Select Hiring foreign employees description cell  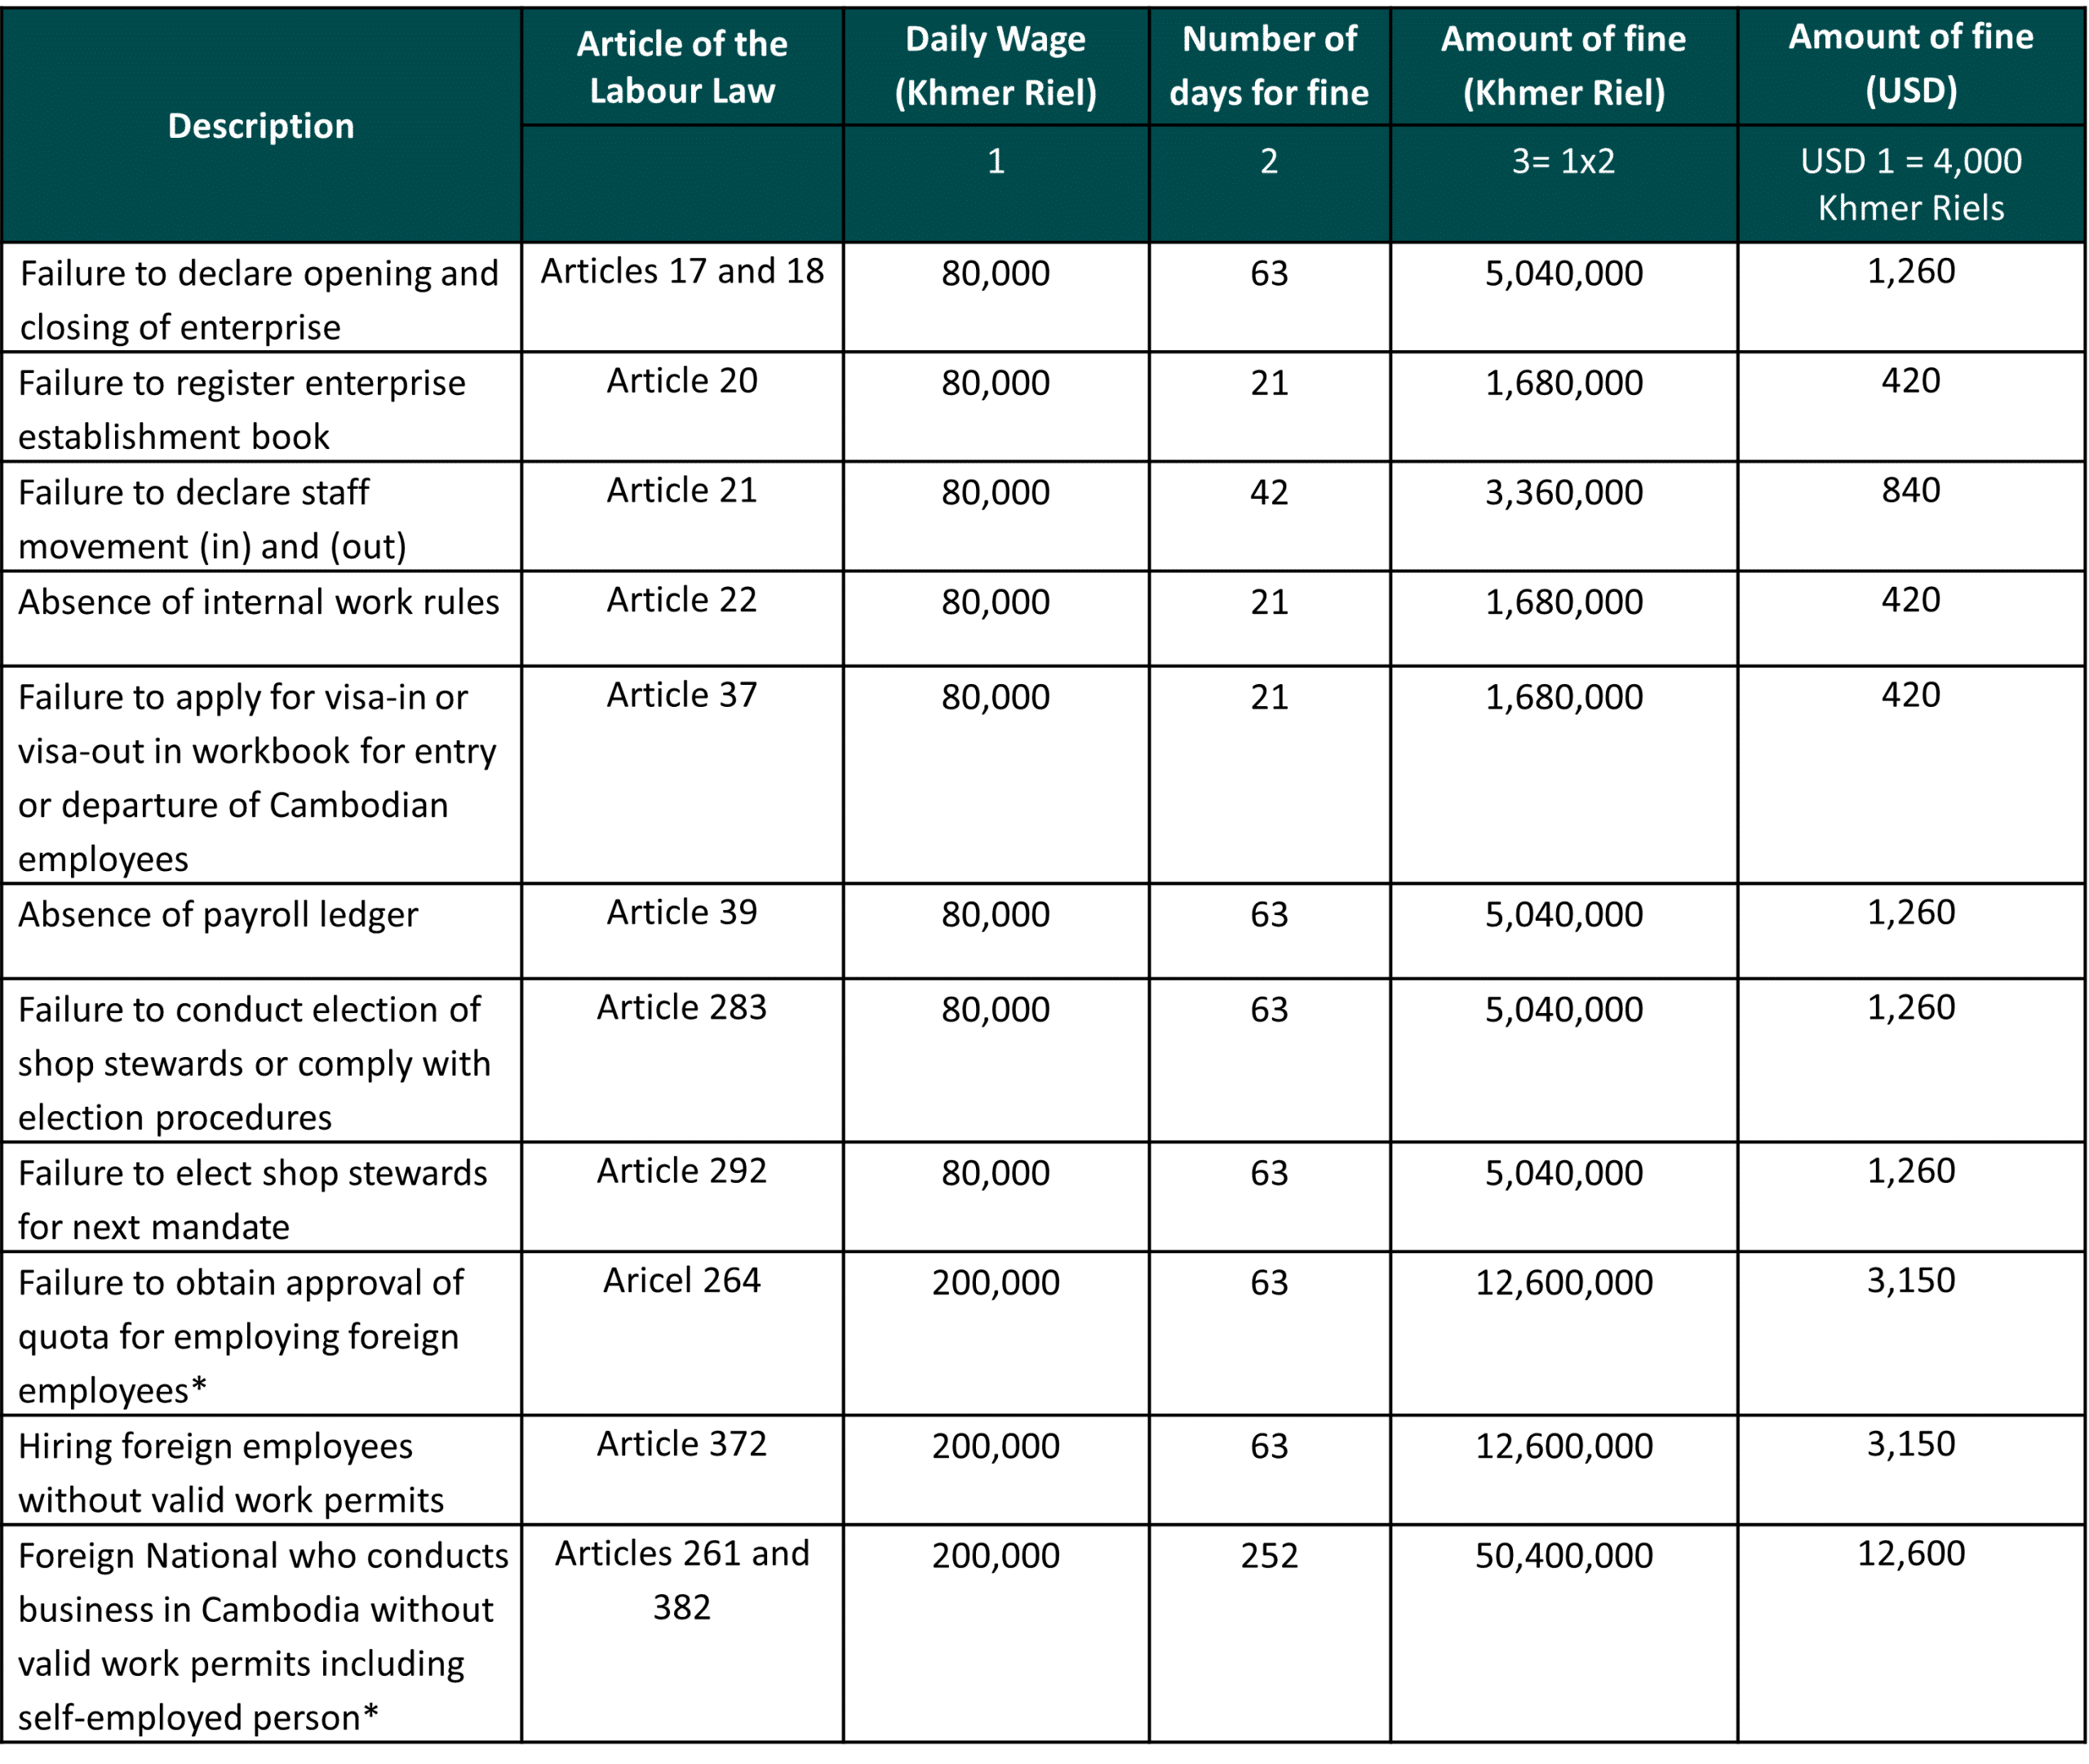230,1472
